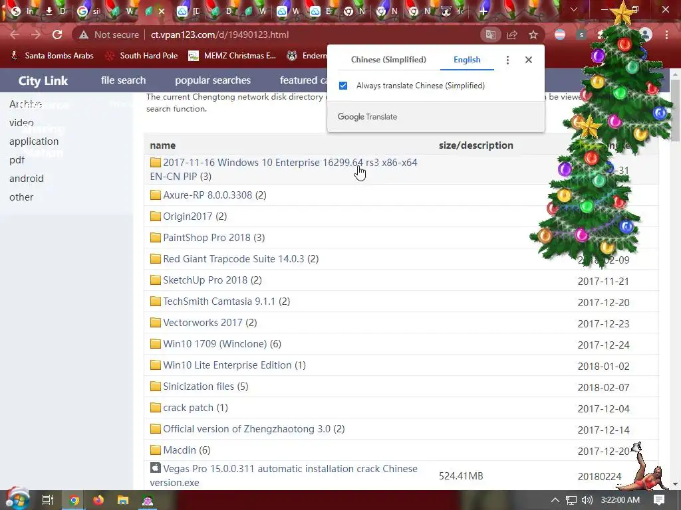
Task: Open File Explorer from the taskbar
Action: [x=123, y=500]
